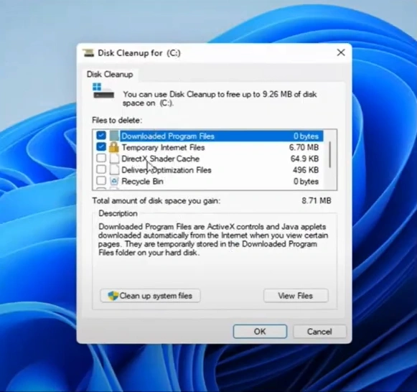The image size is (417, 392).
Task: Click the 8.71 MB total gain value
Action: (317, 200)
